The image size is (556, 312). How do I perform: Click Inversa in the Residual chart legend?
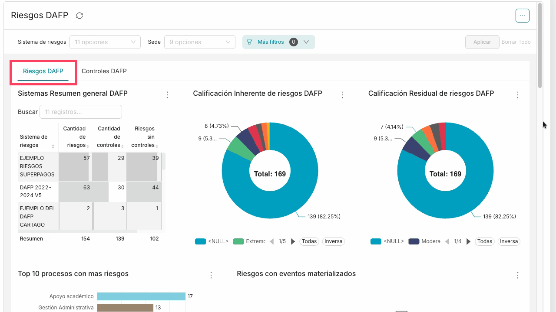(x=509, y=241)
